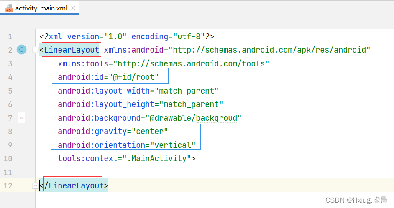
Task: Click the xmlns:android namespace URL
Action: tap(270, 50)
